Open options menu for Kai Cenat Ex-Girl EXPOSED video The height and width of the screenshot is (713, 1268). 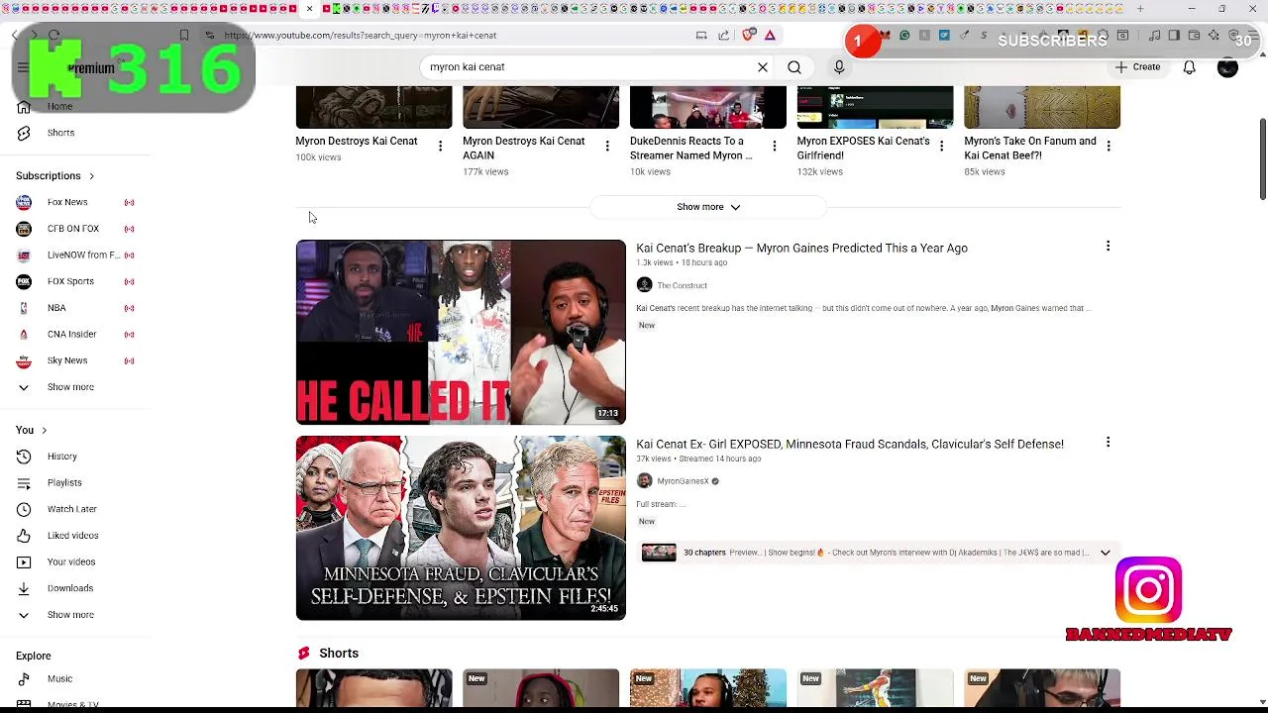[1108, 443]
